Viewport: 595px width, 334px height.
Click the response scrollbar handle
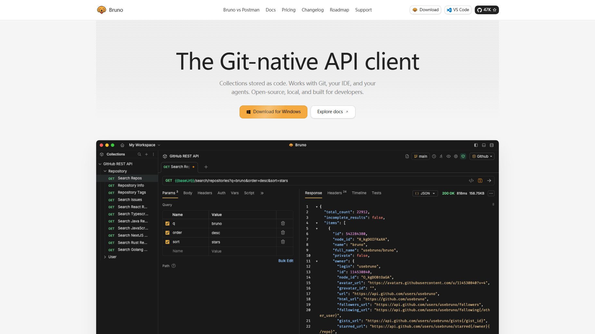point(493,204)
